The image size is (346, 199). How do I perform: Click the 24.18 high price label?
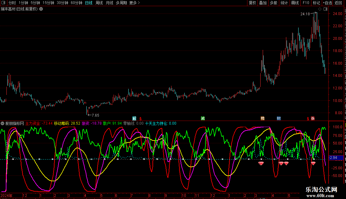tap(305, 14)
